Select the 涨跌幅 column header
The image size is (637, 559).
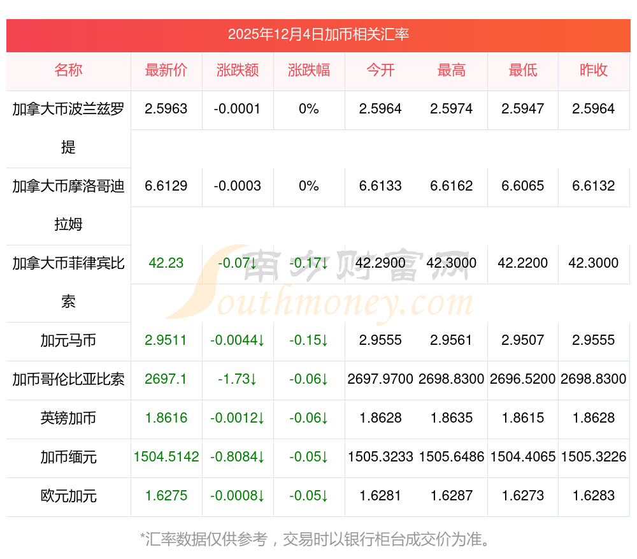(x=309, y=71)
